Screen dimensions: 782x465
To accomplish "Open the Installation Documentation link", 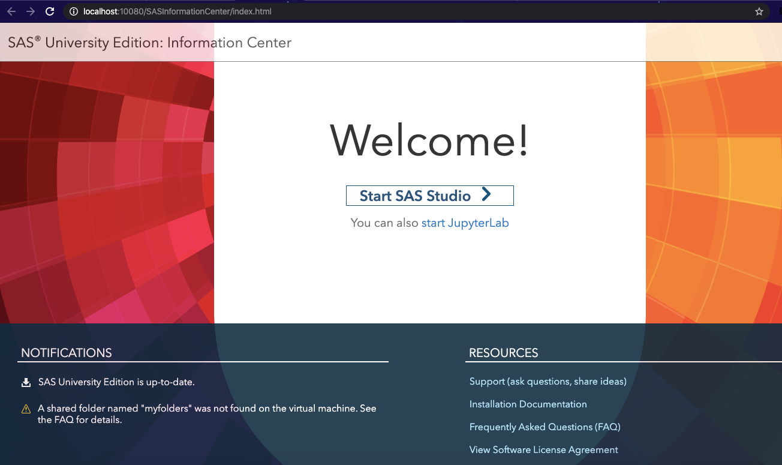I will 528,404.
